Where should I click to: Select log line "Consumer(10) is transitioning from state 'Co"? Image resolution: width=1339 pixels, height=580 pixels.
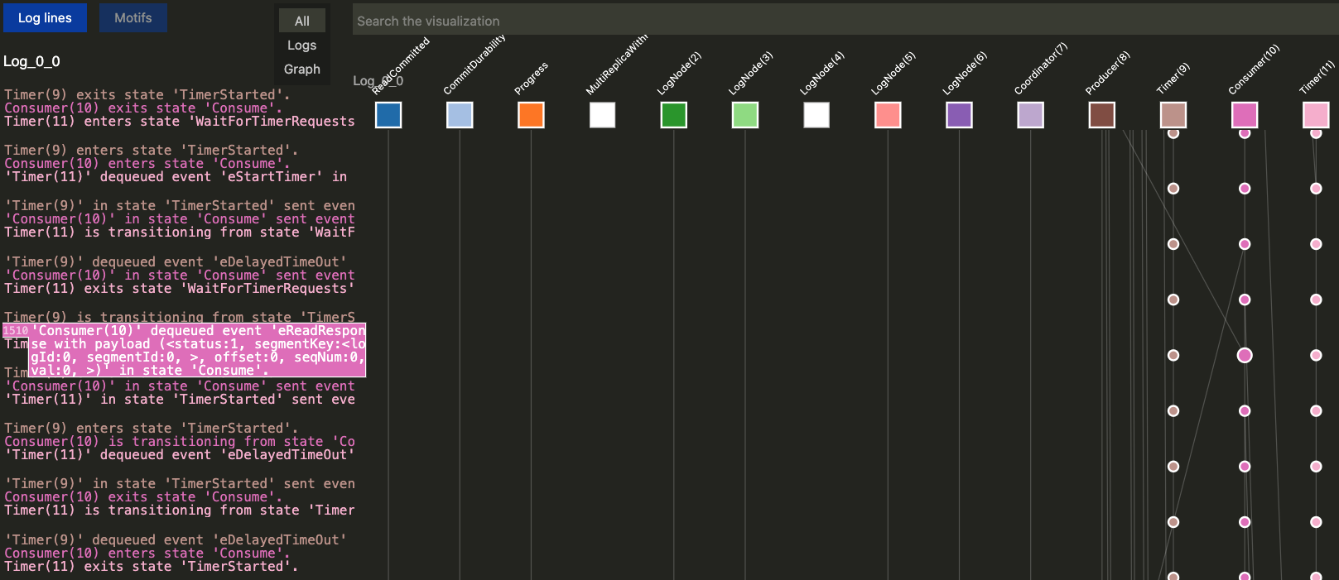[180, 441]
